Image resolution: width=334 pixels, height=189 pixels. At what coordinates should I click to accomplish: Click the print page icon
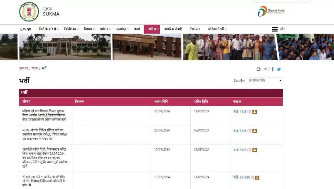coord(259,69)
